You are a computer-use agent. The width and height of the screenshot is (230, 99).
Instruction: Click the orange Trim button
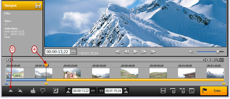[213, 91]
